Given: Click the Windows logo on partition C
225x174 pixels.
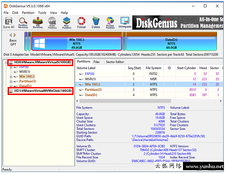Looking at the screenshot, I should pos(40,43).
